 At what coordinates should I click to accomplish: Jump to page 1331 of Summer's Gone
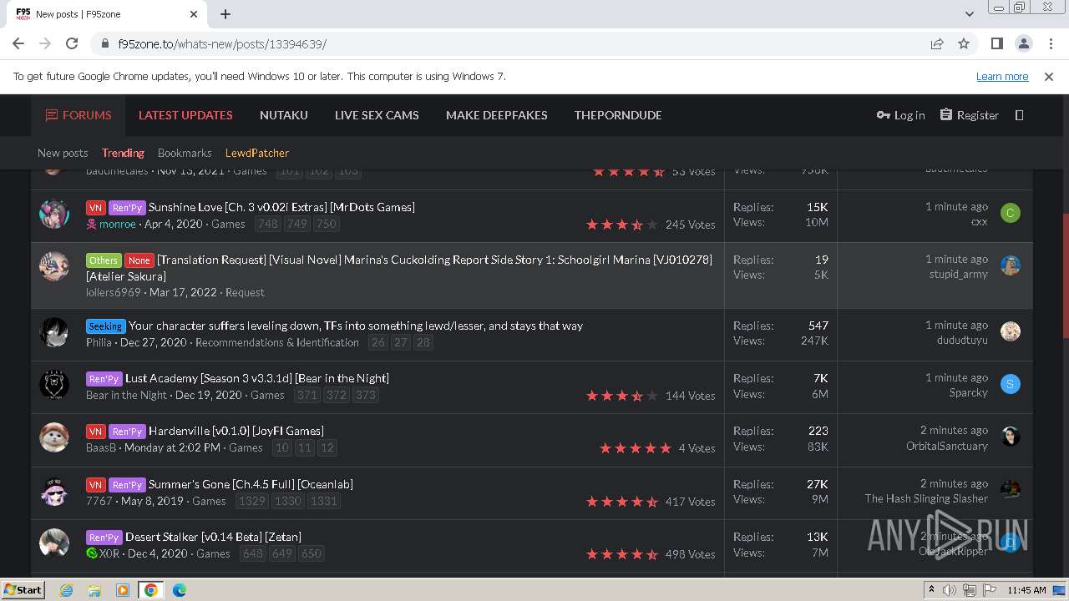click(x=323, y=501)
